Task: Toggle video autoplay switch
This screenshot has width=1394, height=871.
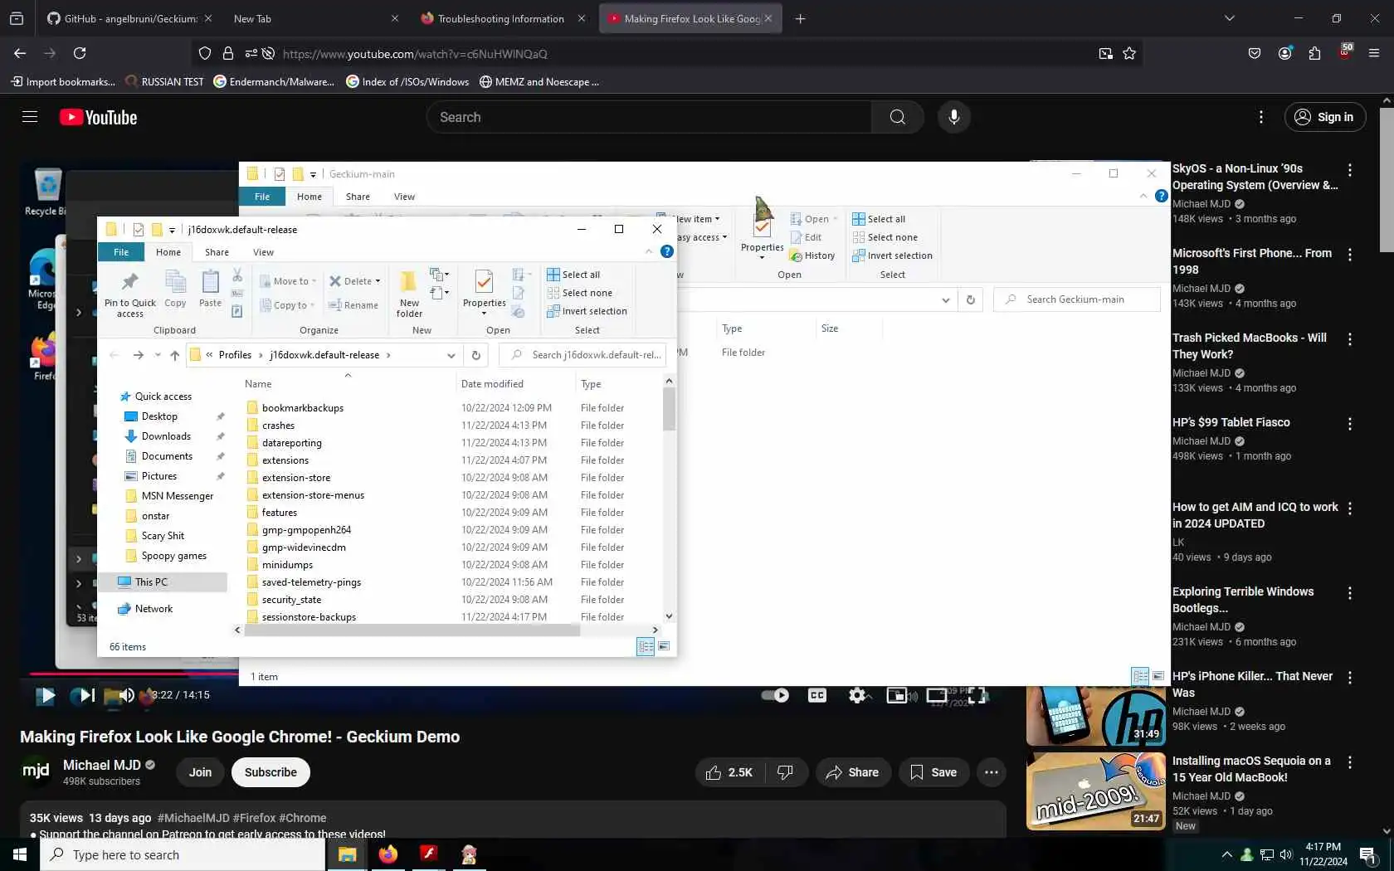Action: (776, 695)
